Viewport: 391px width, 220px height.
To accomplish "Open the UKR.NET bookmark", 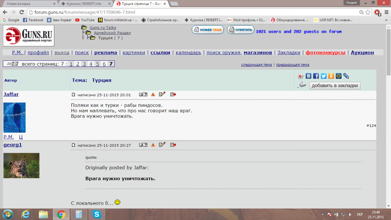I will (x=333, y=20).
